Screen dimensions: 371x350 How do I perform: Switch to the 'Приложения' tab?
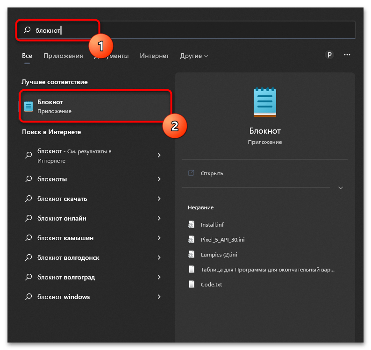[x=63, y=56]
